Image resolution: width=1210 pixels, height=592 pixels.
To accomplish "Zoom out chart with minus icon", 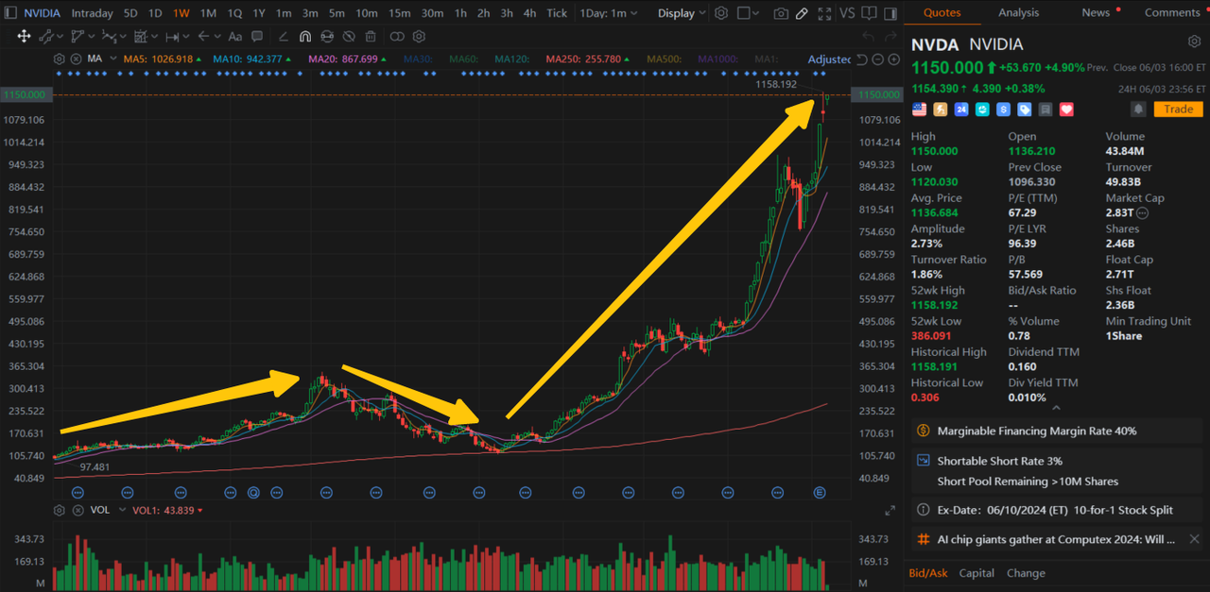I will pyautogui.click(x=877, y=59).
